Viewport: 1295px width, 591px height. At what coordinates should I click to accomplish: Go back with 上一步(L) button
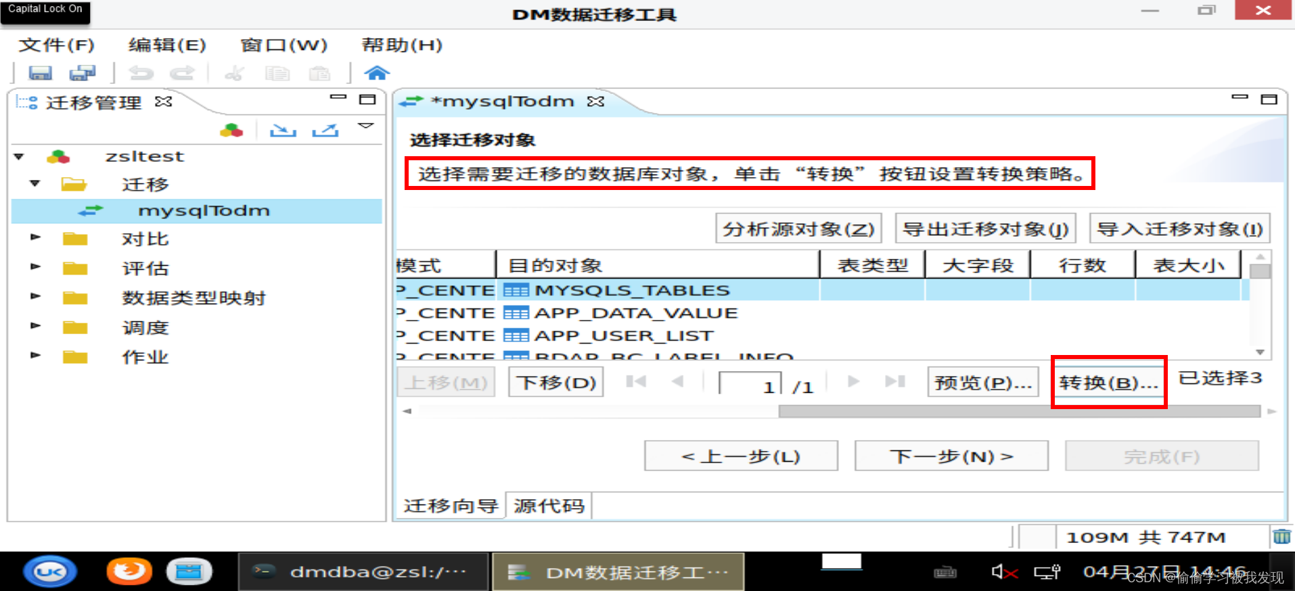(x=741, y=456)
